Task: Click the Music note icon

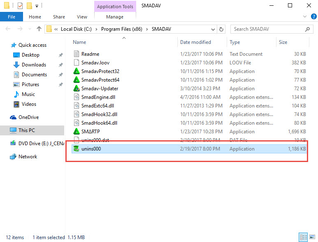Action: (x=16, y=94)
